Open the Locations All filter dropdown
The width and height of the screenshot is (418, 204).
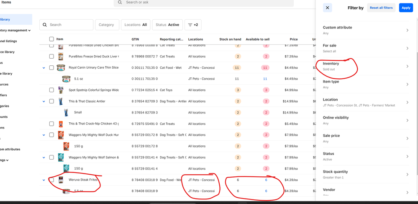(x=136, y=25)
